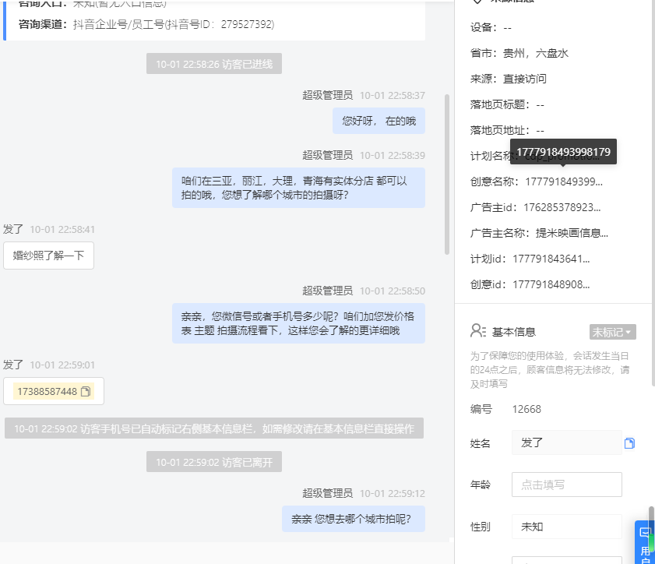The width and height of the screenshot is (655, 564).
Task: Click the timestamp 10-01 22:59:12
Action: [x=393, y=493]
